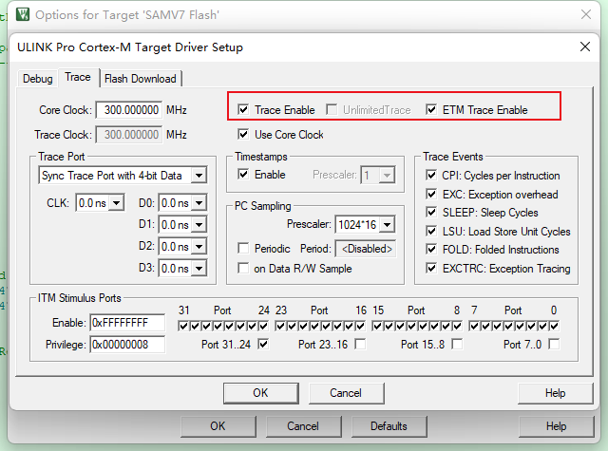Click the Keil icon in Options title bar
The image size is (608, 451).
point(18,14)
